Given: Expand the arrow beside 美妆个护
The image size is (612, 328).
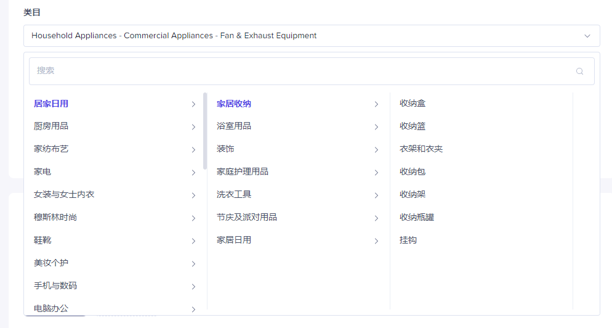Looking at the screenshot, I should [x=193, y=263].
